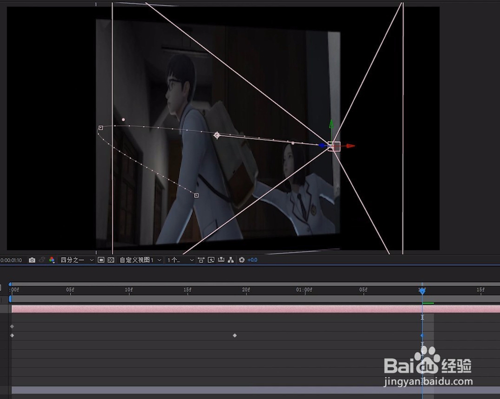Select the first keyframe in the lower property row
Screen dimensions: 500x399
tap(12, 335)
